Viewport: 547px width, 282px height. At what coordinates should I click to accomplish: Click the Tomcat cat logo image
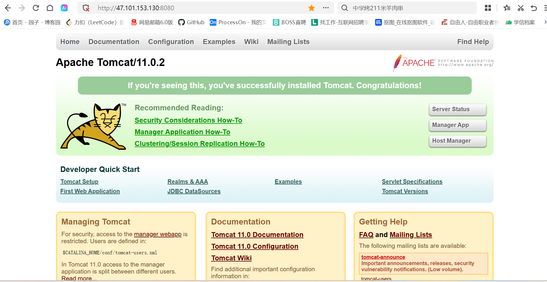pyautogui.click(x=94, y=126)
